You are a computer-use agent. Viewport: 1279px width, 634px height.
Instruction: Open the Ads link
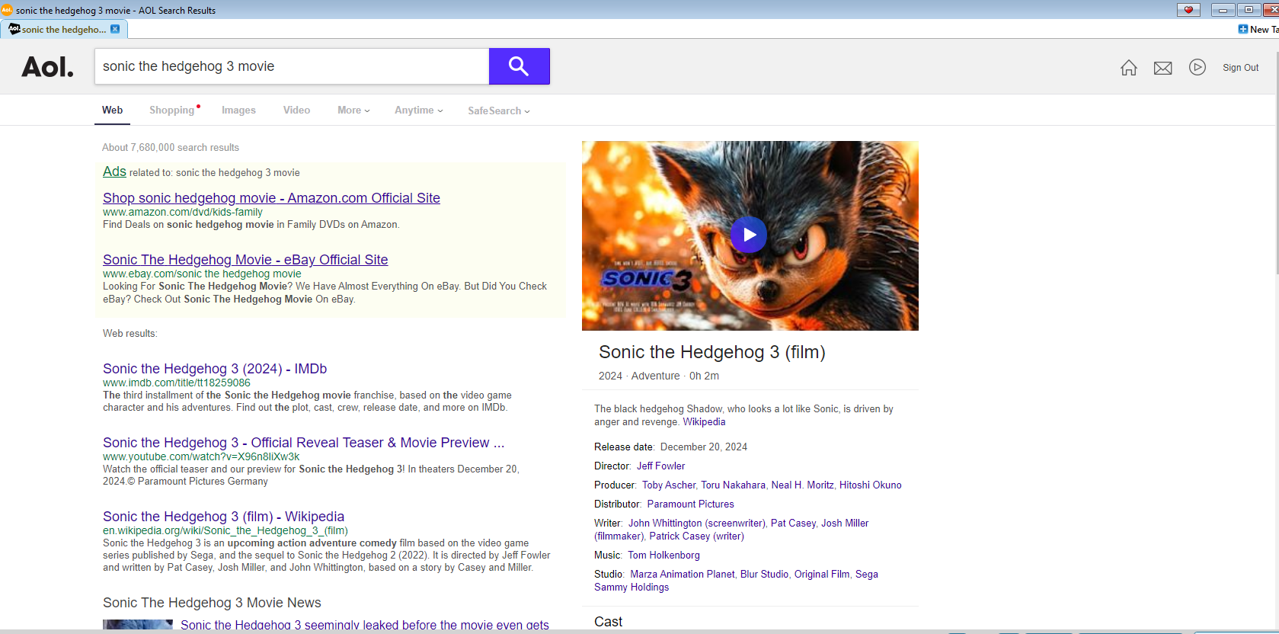[114, 171]
